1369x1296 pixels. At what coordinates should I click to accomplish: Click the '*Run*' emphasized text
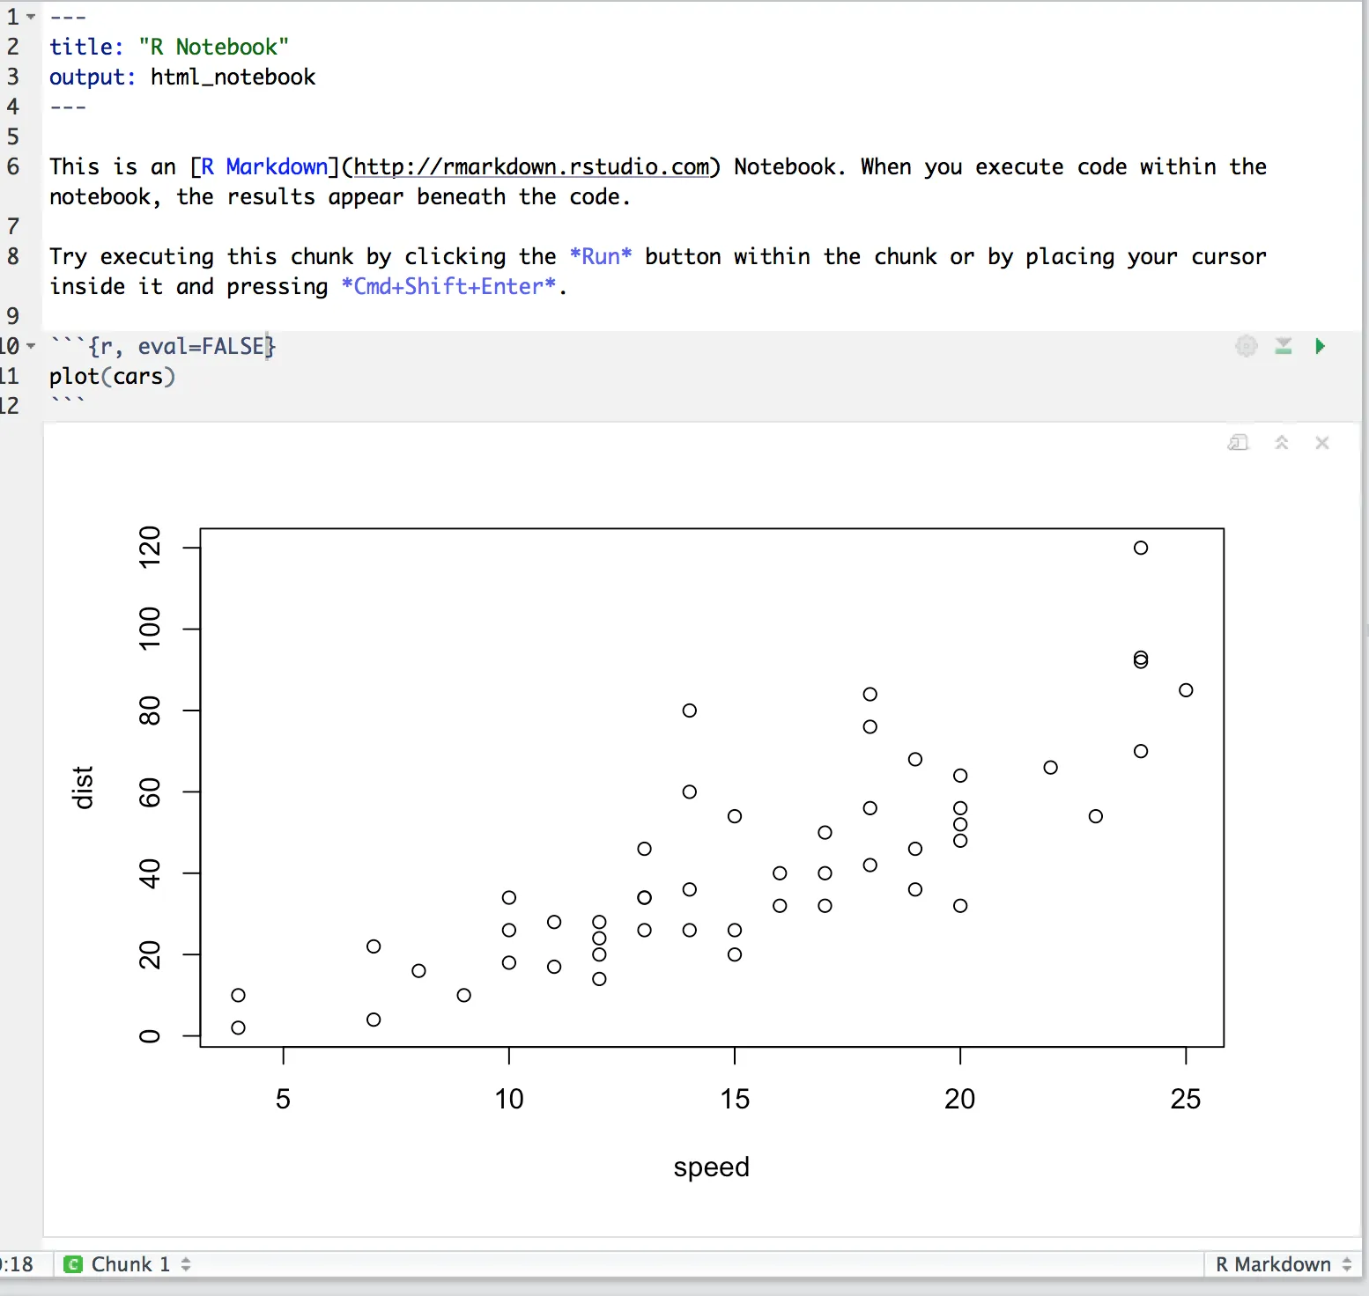601,256
